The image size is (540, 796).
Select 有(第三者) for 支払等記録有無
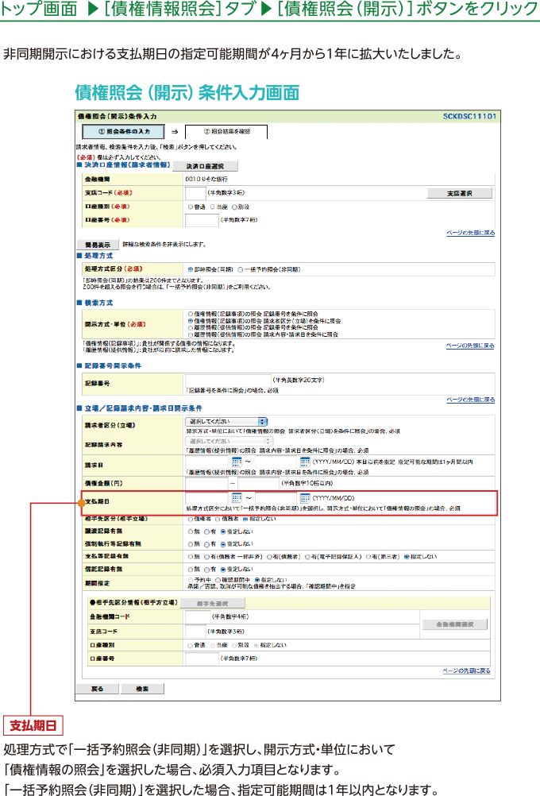pyautogui.click(x=368, y=557)
